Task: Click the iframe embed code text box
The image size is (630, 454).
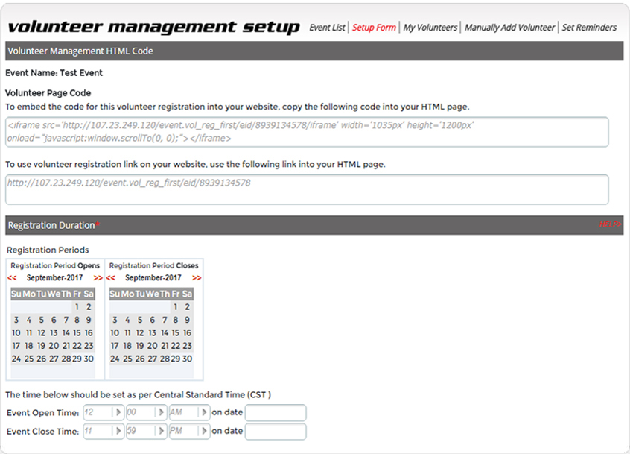Action: point(307,132)
